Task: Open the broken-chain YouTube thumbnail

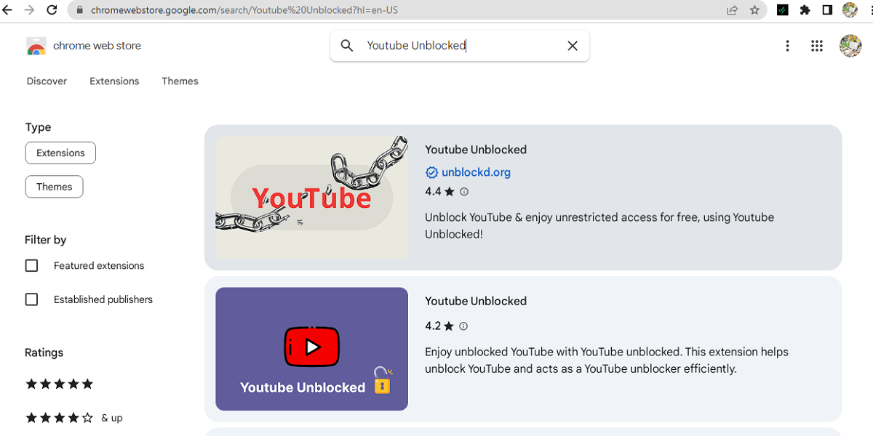Action: pyautogui.click(x=311, y=198)
